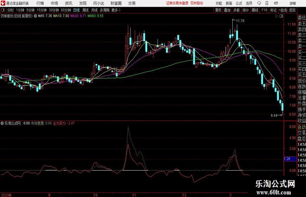
Task: Open the 发现 menu
Action: click(x=83, y=3)
